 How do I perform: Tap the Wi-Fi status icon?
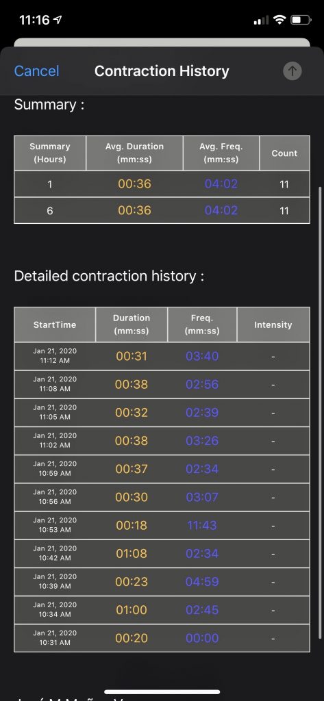coord(280,20)
